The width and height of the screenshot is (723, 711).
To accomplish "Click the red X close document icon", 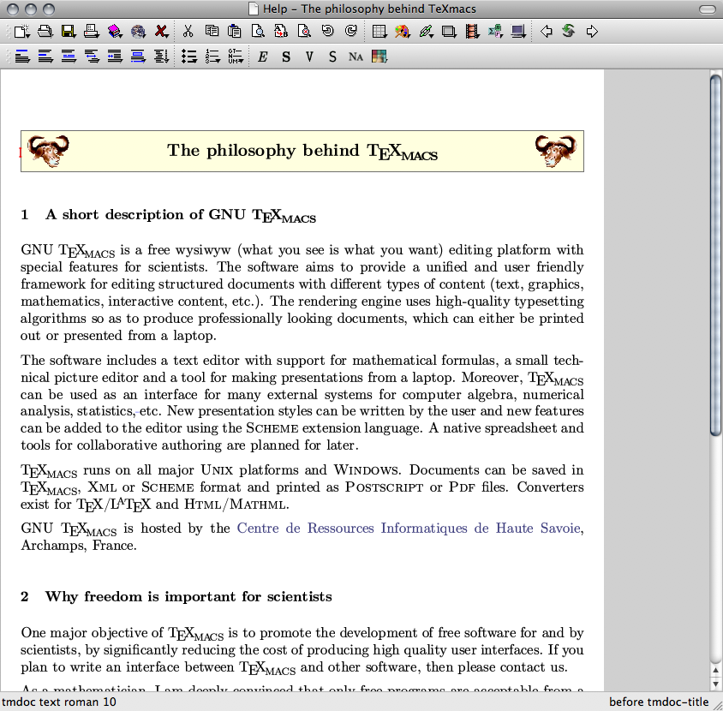I will [161, 32].
